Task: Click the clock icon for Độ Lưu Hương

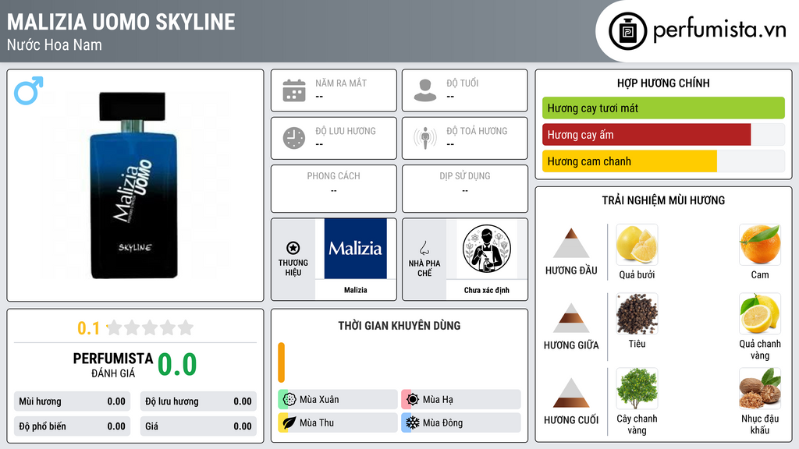Action: (294, 138)
